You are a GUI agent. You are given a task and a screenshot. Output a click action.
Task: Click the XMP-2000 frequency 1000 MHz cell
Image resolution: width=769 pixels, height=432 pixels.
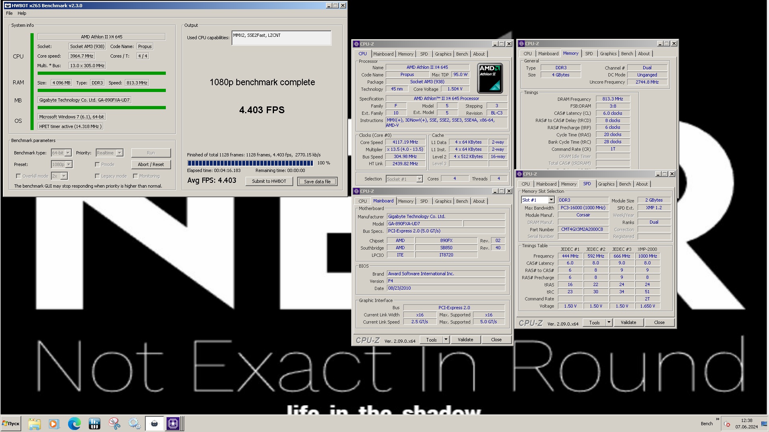pos(647,256)
